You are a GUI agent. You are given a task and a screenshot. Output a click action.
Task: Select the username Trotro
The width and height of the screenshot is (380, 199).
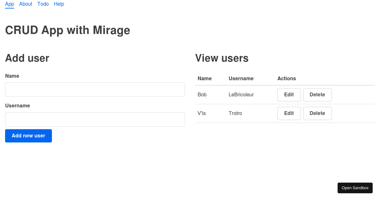(235, 113)
